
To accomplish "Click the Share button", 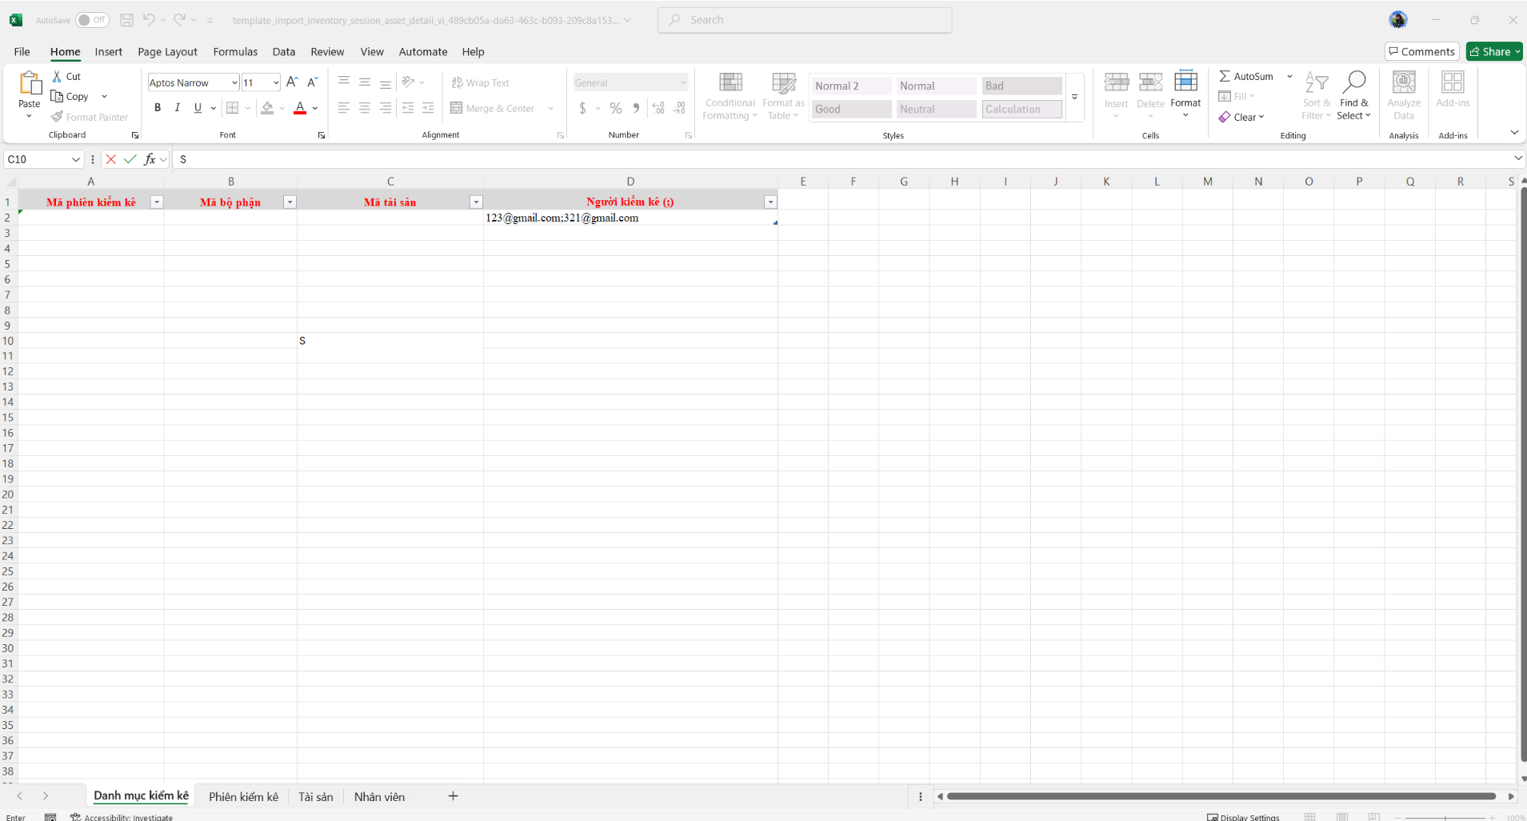I will [1494, 52].
